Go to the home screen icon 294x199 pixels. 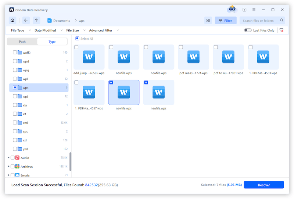12,20
